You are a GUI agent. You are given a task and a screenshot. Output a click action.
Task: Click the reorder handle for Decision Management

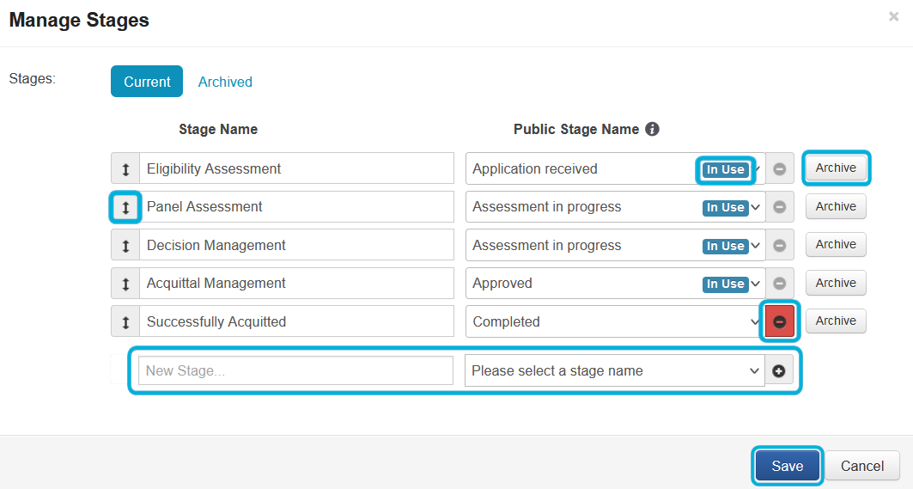point(125,246)
